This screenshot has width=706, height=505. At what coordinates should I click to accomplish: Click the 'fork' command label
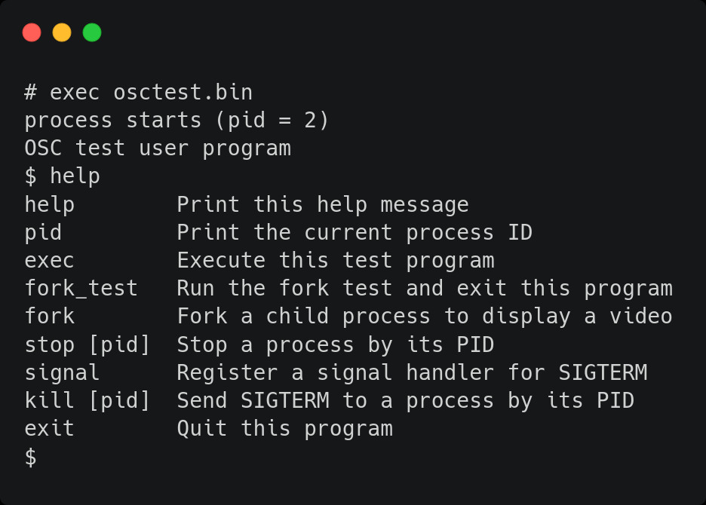48,316
